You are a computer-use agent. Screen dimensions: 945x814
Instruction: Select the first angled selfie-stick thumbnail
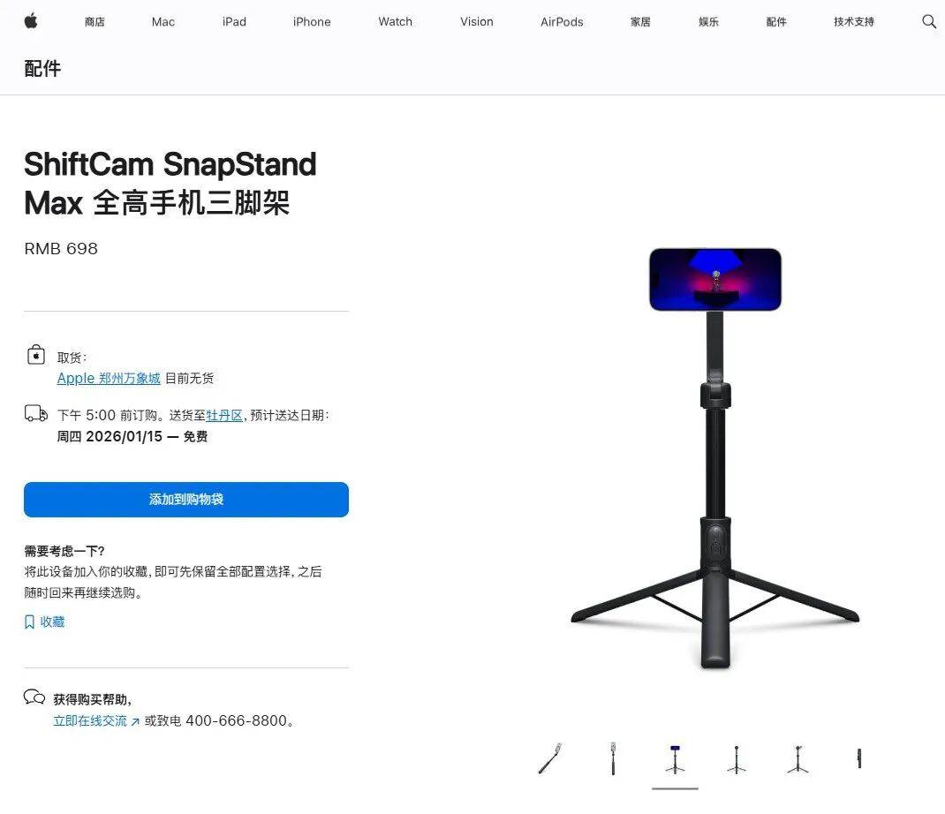[x=549, y=758]
